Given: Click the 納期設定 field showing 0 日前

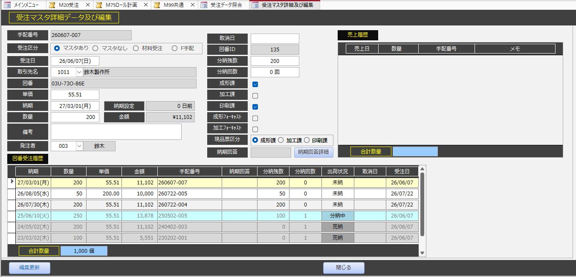Looking at the screenshot, I should 171,106.
